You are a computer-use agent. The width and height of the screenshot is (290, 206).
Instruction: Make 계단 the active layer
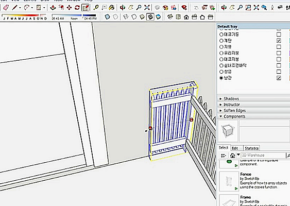pyautogui.click(x=221, y=41)
